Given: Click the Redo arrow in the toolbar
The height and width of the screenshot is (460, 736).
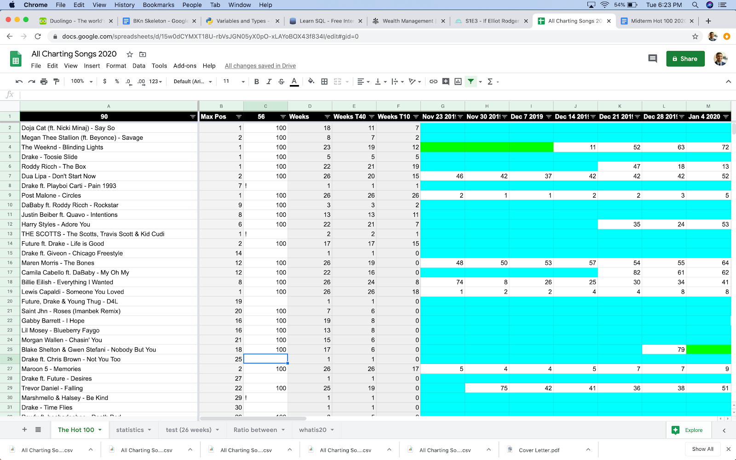Looking at the screenshot, I should tap(31, 81).
